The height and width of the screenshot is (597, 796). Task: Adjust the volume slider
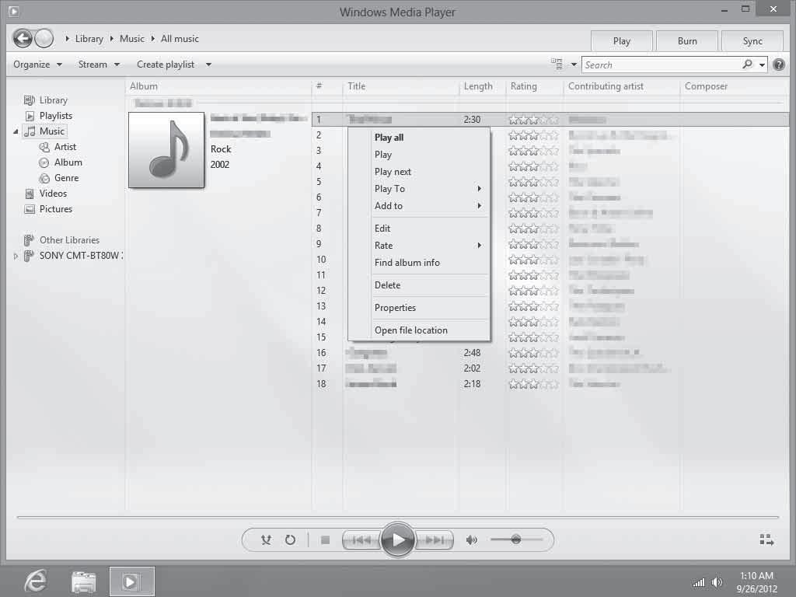pos(516,539)
